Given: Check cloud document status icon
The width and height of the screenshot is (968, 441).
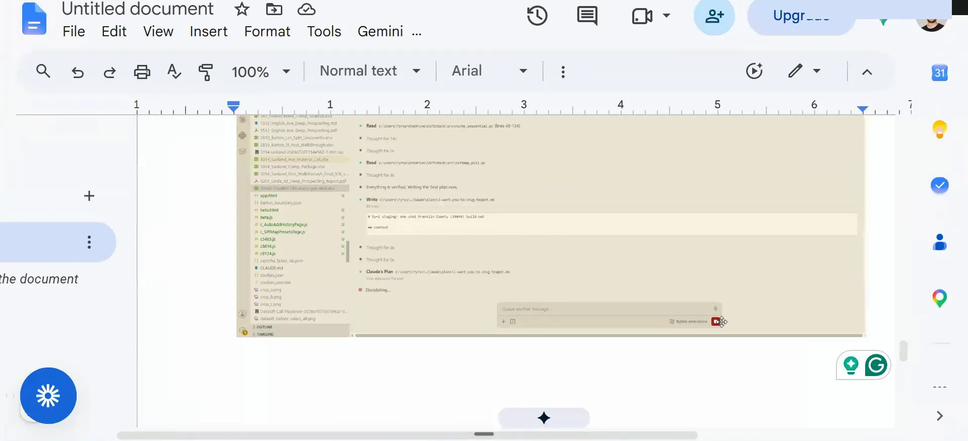Looking at the screenshot, I should coord(306,9).
